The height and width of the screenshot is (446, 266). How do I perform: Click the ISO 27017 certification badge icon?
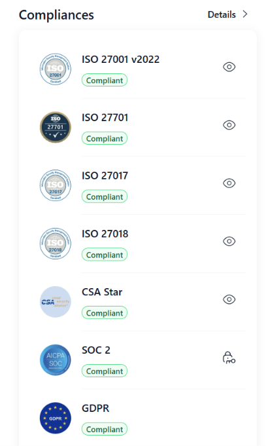point(56,185)
